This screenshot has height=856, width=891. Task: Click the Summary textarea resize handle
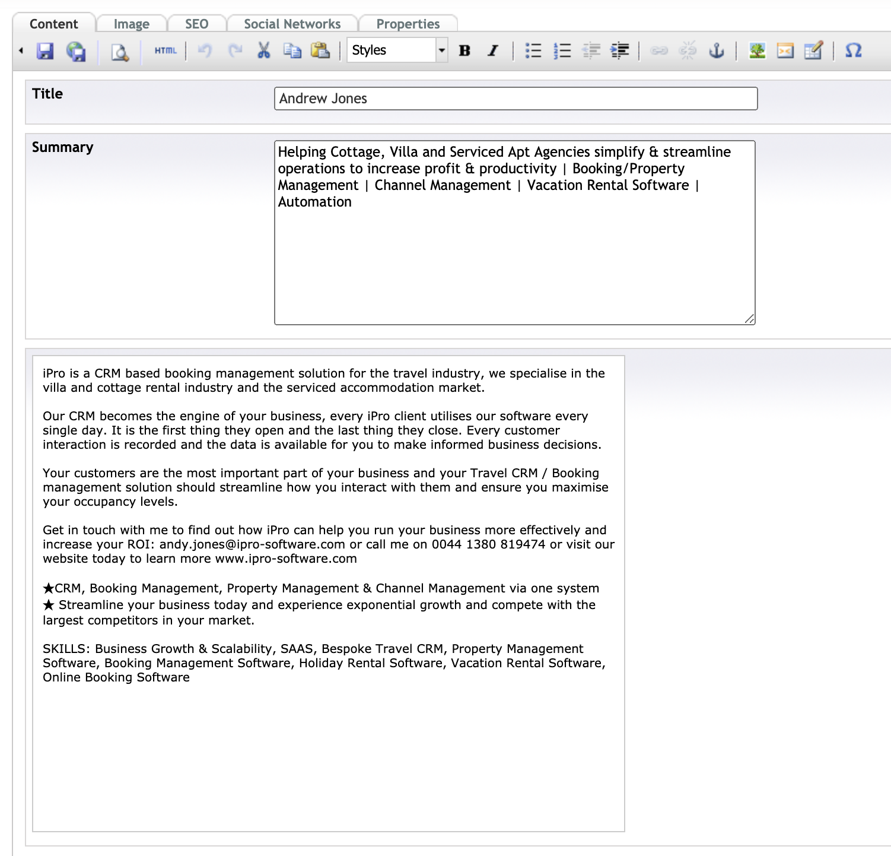tap(749, 319)
